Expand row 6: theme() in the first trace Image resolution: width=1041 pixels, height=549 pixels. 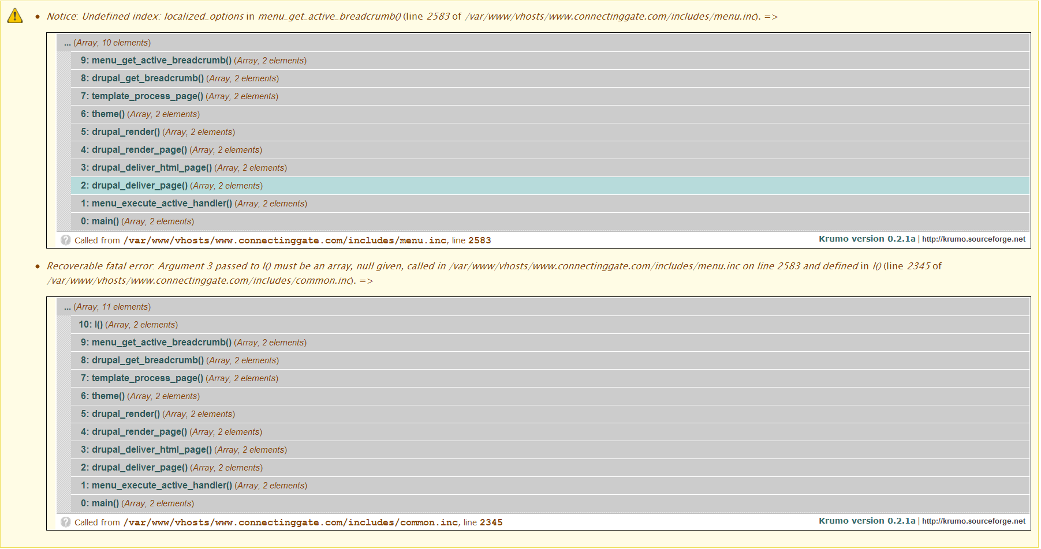point(550,114)
